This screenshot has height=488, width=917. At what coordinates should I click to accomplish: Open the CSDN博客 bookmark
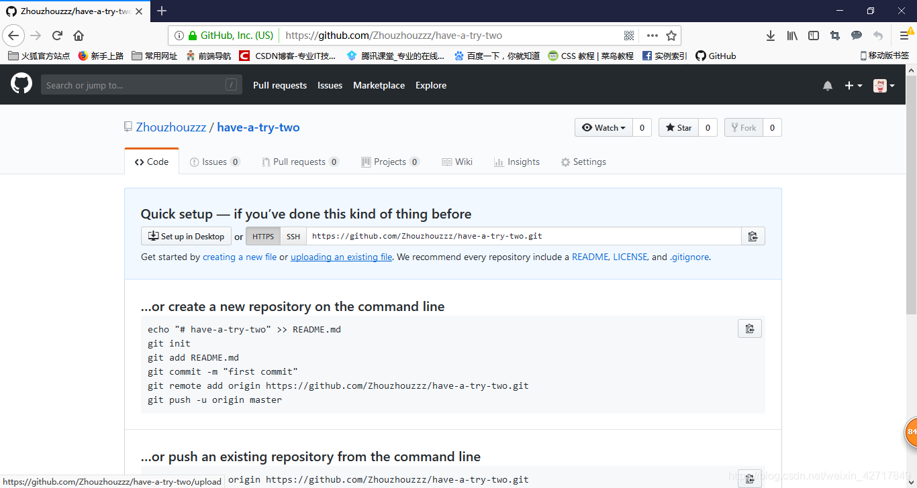tap(287, 56)
